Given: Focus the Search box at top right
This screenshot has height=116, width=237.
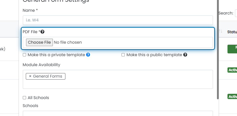Looking at the screenshot, I should point(236,13).
